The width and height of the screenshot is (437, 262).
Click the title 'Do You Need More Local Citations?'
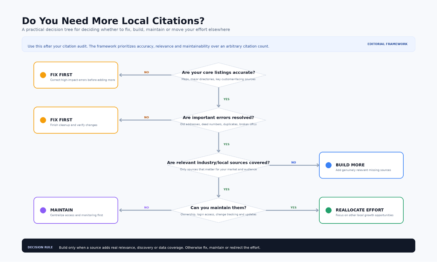tap(113, 21)
